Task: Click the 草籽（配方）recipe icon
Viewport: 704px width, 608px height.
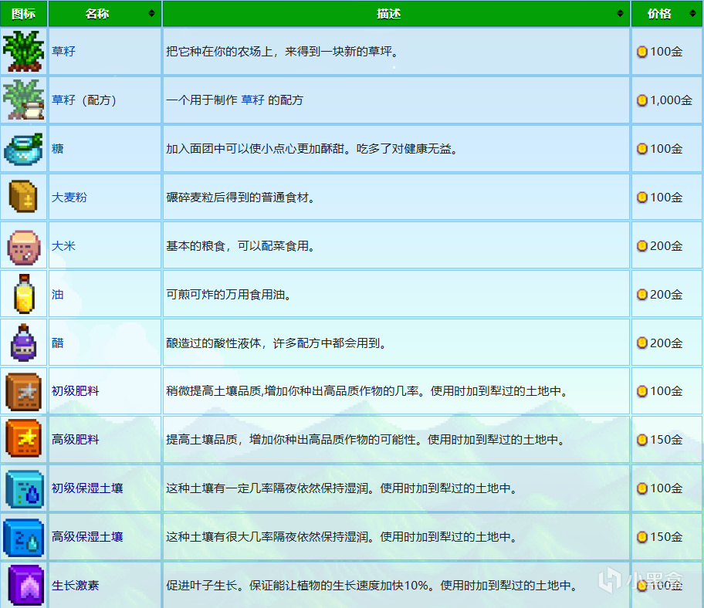Action: 23,100
